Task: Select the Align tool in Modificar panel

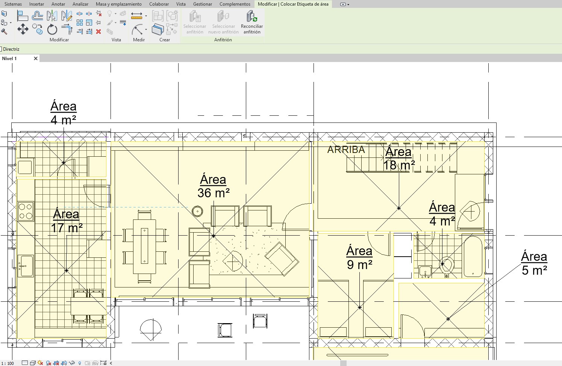Action: click(23, 16)
